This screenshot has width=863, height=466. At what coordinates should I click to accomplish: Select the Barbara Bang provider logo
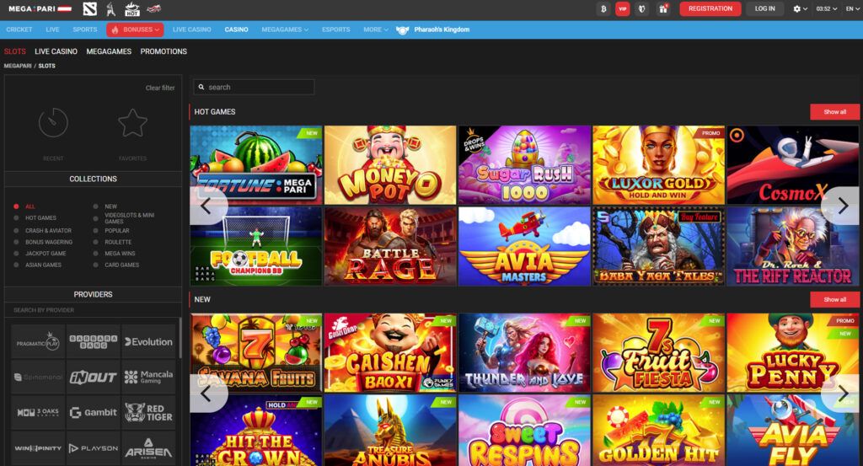(93, 341)
